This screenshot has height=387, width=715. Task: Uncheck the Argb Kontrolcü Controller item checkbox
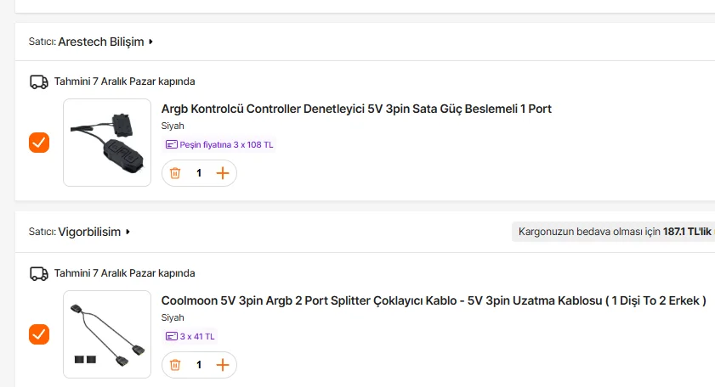[39, 143]
